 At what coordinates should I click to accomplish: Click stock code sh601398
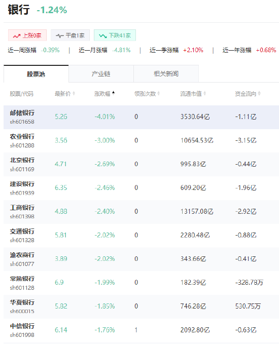pos(22,216)
